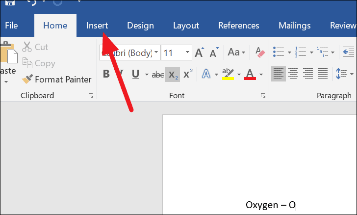
Task: Open the Insert ribbon tab
Action: click(x=97, y=26)
